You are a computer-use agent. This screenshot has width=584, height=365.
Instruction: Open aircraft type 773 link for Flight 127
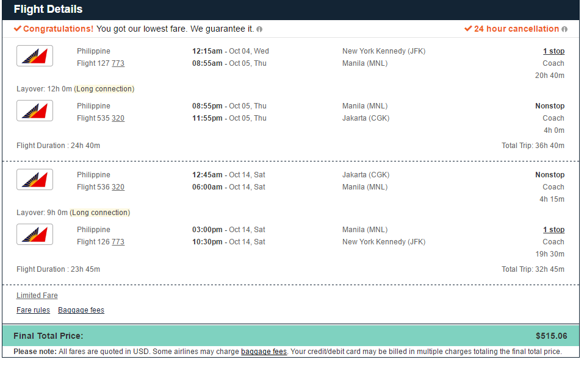[118, 63]
